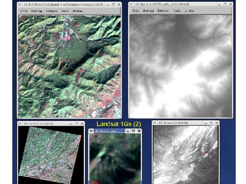
Task: Open Window menu in window #1
Action: coord(78,11)
